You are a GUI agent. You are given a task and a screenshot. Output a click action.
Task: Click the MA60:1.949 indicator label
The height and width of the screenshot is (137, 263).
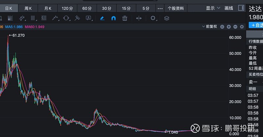click(35, 27)
